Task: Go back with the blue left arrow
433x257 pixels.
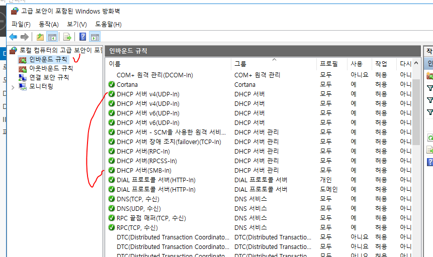Action: (13, 37)
